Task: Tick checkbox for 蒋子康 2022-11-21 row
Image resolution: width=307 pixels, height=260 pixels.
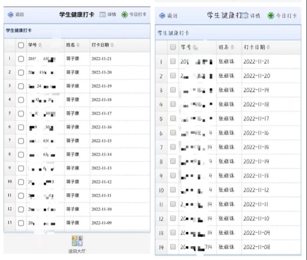Action: point(21,58)
